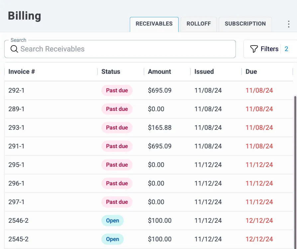Image resolution: width=297 pixels, height=249 pixels.
Task: Focus the Search Receivables input field
Action: tap(126, 49)
